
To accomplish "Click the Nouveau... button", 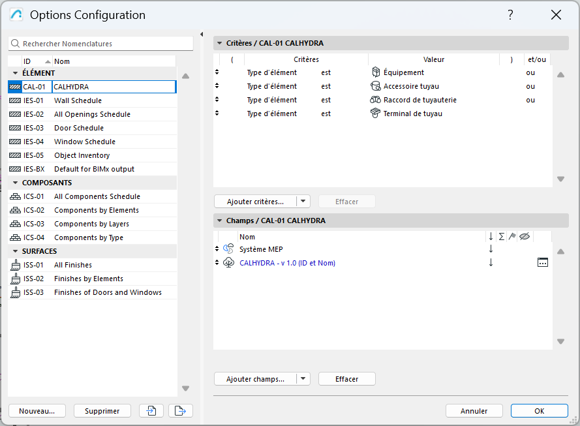I will coord(37,410).
